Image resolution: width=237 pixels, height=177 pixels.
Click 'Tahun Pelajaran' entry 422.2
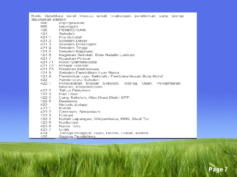pos(65,90)
